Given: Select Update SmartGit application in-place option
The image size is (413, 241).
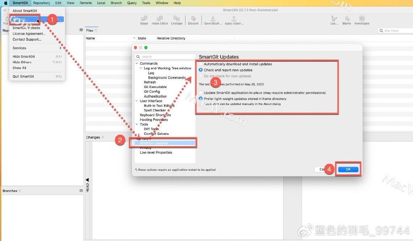Looking at the screenshot, I should click(x=201, y=93).
